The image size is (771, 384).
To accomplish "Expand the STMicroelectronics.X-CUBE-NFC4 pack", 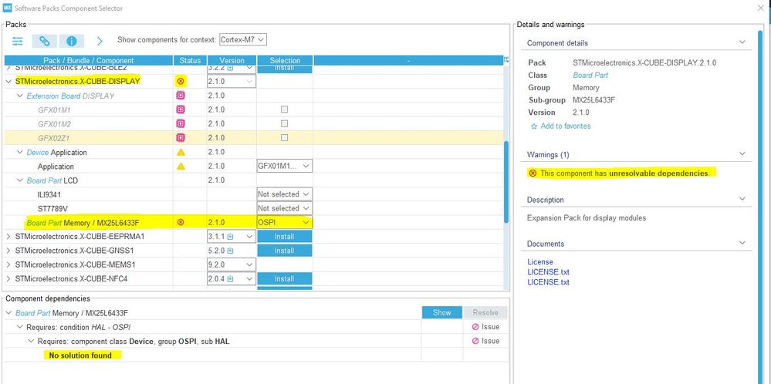I will pyautogui.click(x=8, y=279).
